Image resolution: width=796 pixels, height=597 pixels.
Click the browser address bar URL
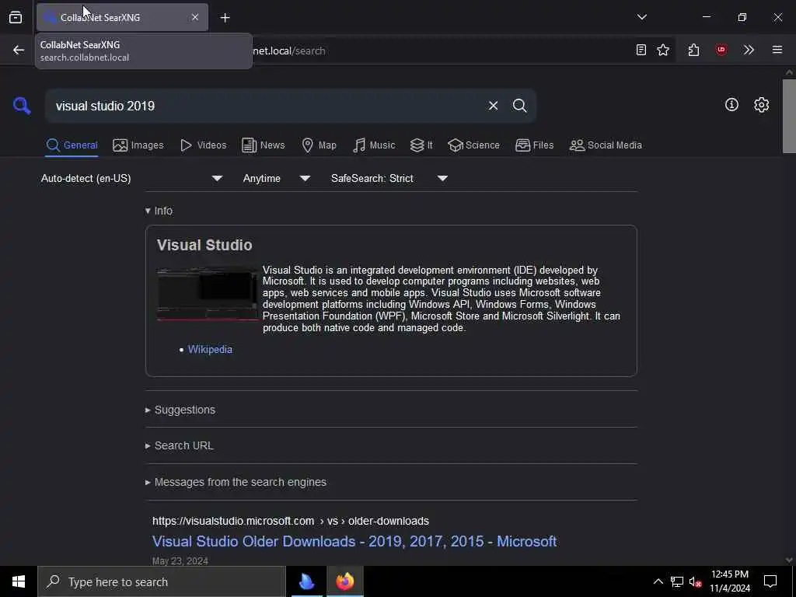pos(288,51)
